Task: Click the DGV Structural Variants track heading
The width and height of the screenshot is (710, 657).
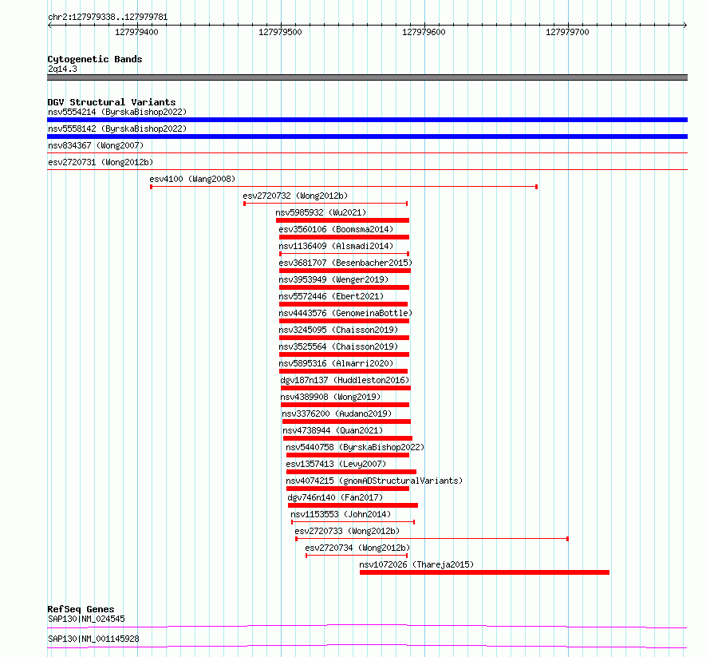Action: coord(112,102)
